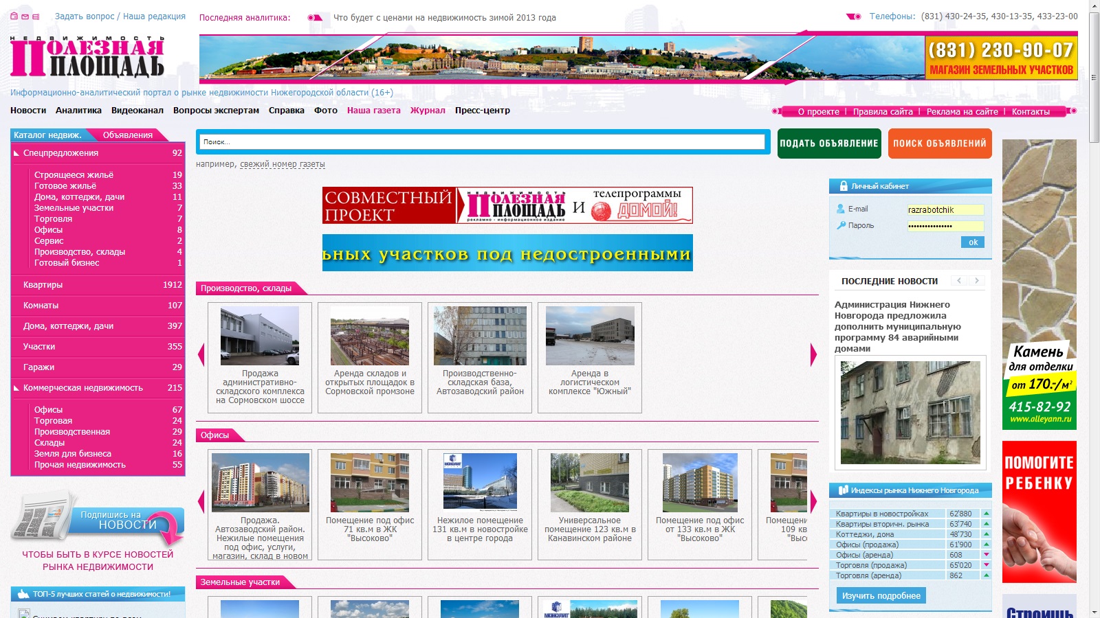Open the Наша газета menu item
Image resolution: width=1100 pixels, height=618 pixels.
(373, 111)
